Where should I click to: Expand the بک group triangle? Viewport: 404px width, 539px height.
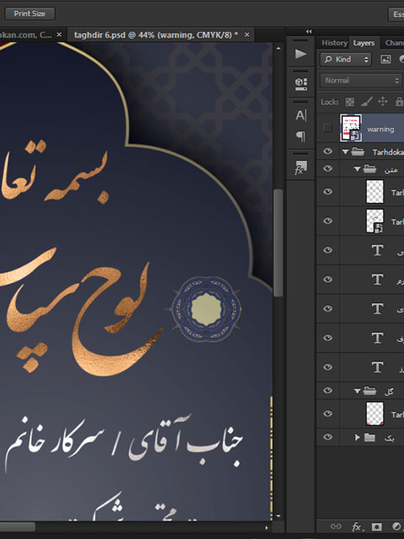point(357,437)
